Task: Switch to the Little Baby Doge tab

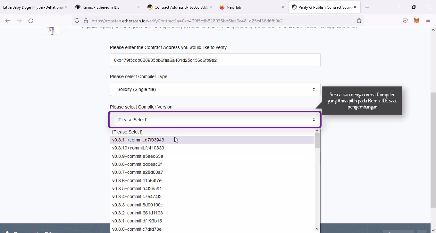Action: (32, 7)
